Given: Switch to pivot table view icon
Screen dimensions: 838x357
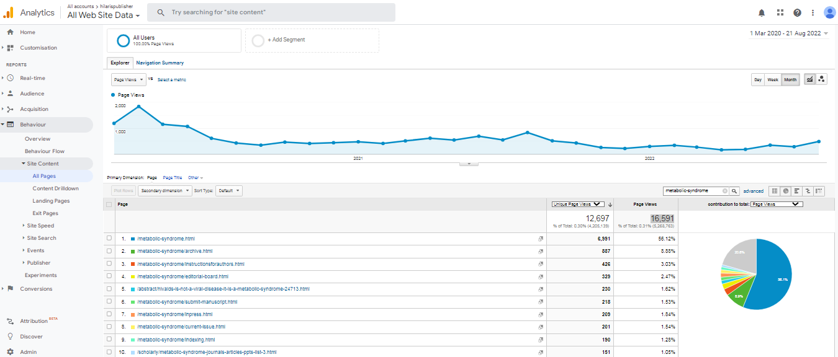Looking at the screenshot, I should (819, 191).
